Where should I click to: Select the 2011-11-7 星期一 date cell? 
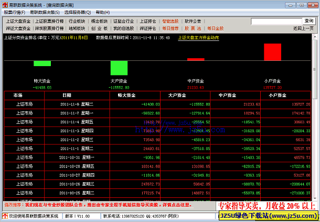click(x=77, y=113)
